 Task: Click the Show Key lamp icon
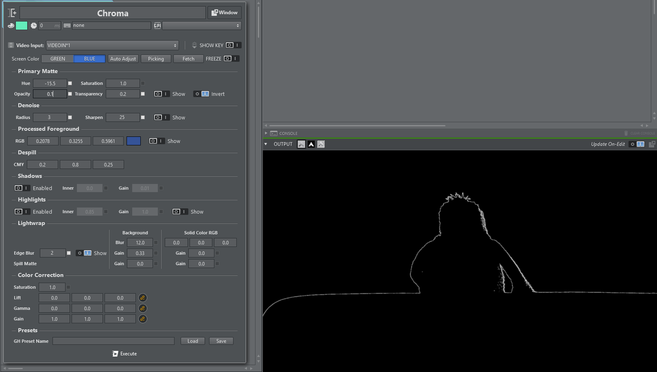pyautogui.click(x=194, y=45)
